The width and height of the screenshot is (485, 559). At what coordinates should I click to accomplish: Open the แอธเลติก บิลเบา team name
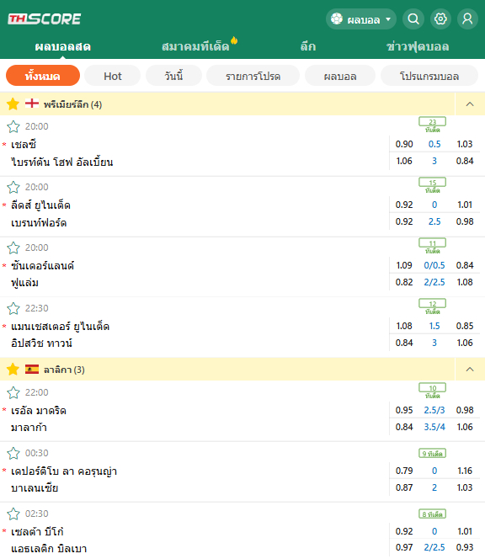tap(49, 548)
